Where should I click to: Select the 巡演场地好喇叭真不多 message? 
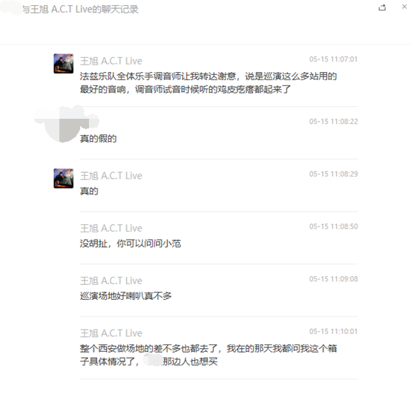tap(125, 296)
